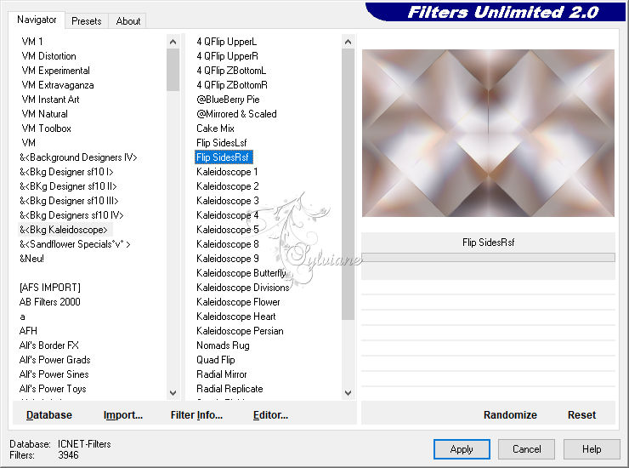Viewport: 629px width, 468px height.
Task: Select &Neu! category
Action: 31,259
